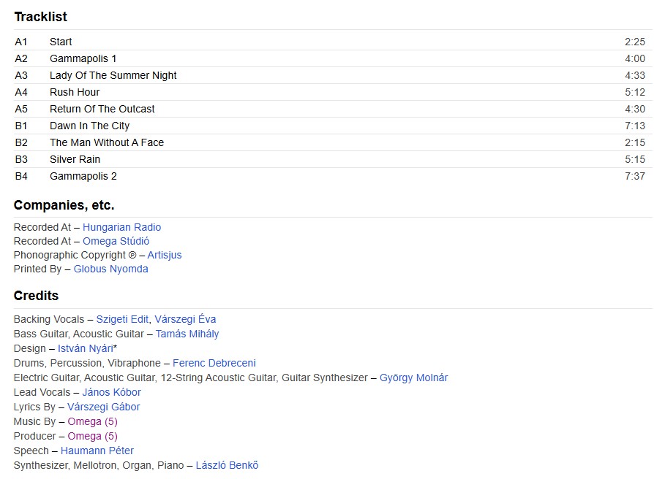
Task: Follow the Globus Nyomda link
Action: click(x=110, y=269)
